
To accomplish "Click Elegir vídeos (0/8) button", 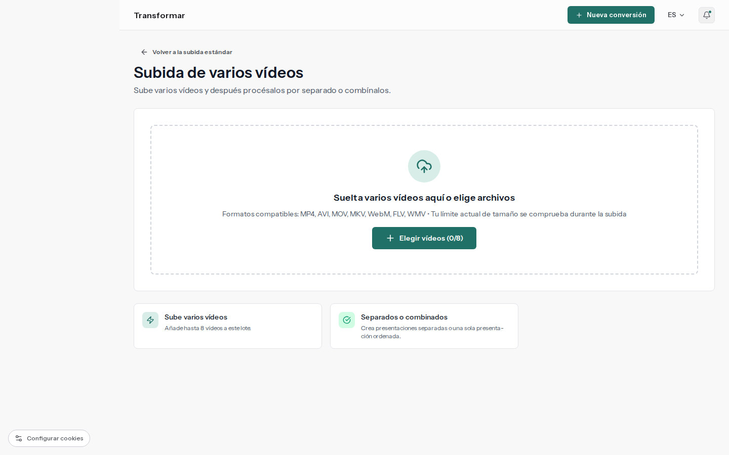I will [x=424, y=238].
